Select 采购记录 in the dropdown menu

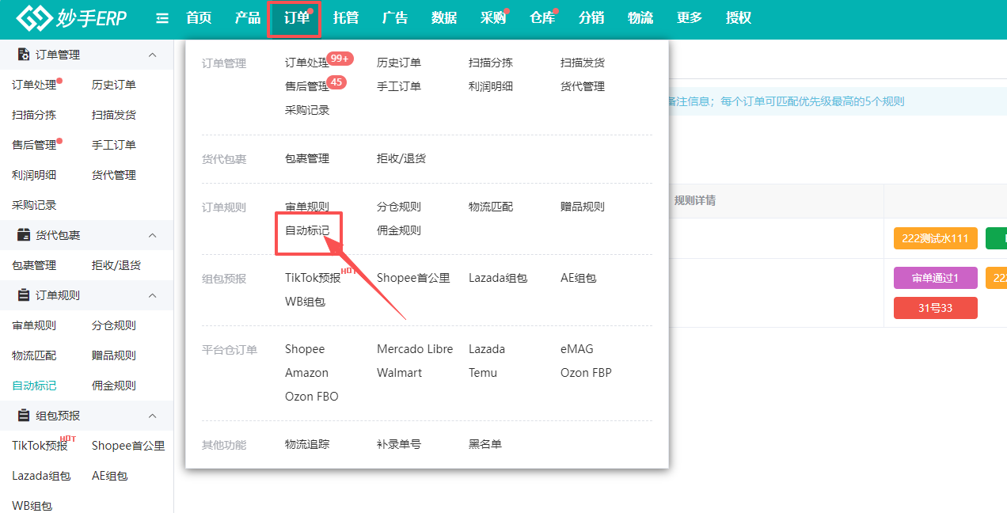pyautogui.click(x=307, y=110)
